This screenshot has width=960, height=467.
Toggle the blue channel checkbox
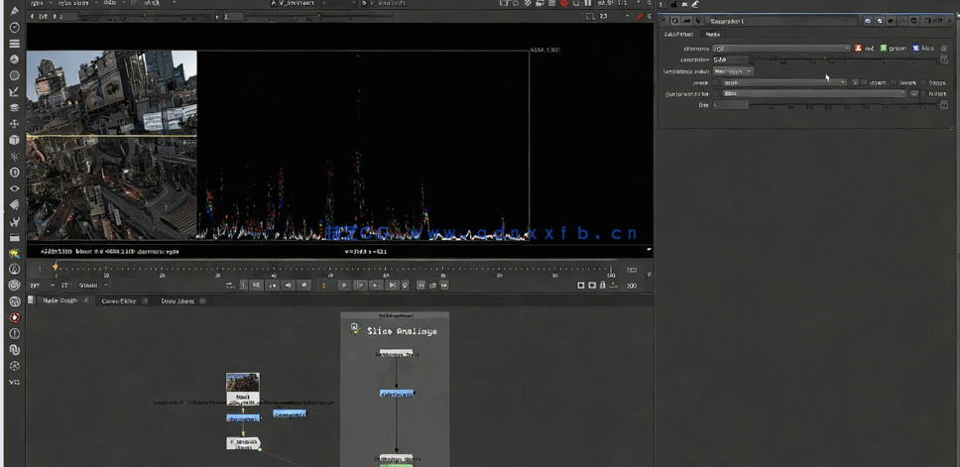tap(916, 48)
